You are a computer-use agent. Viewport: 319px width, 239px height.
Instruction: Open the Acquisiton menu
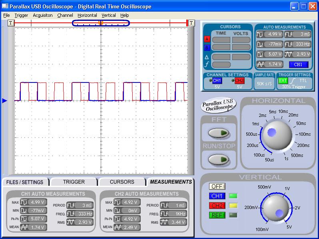[43, 15]
